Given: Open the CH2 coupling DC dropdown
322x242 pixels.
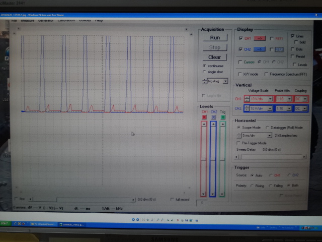Looking at the screenshot, I should tap(305, 108).
